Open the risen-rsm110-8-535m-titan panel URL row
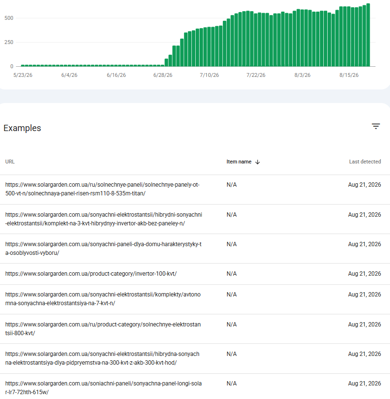This screenshot has height=399, width=390. [x=195, y=189]
